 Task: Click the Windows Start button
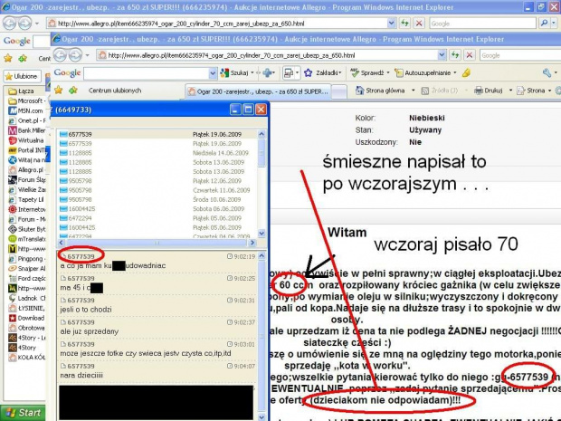(23, 413)
